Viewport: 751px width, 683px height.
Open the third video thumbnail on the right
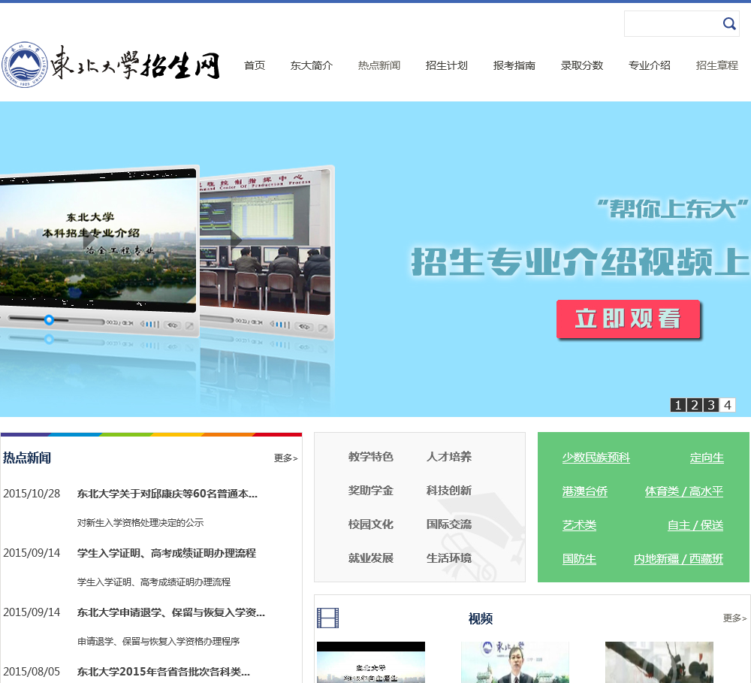659,663
